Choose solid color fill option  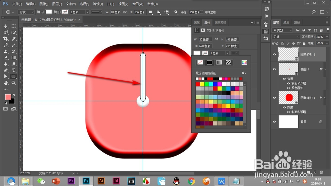pyautogui.click(x=210, y=63)
